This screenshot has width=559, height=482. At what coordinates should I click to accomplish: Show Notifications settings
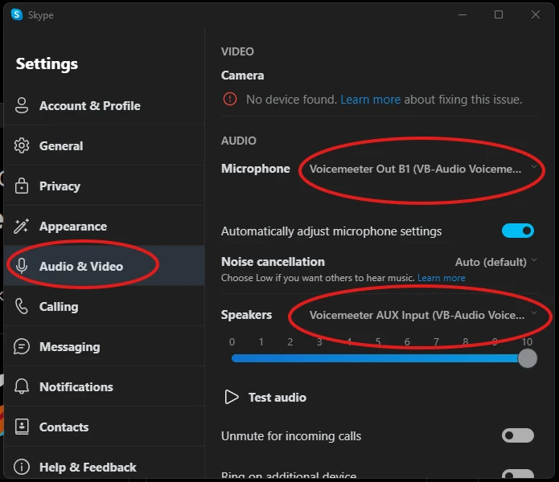click(x=104, y=386)
